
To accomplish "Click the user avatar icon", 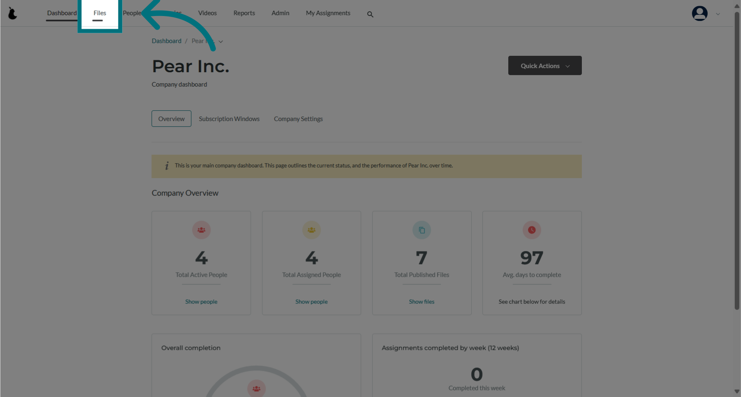I will coord(699,14).
